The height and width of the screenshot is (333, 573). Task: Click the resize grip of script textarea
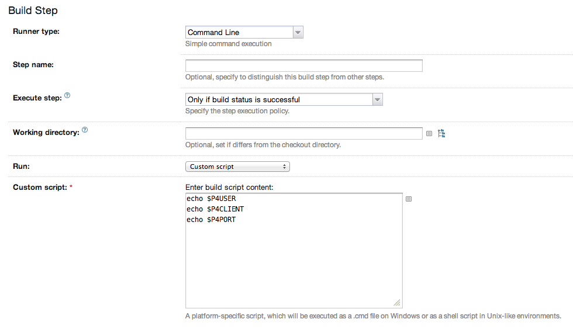397,303
